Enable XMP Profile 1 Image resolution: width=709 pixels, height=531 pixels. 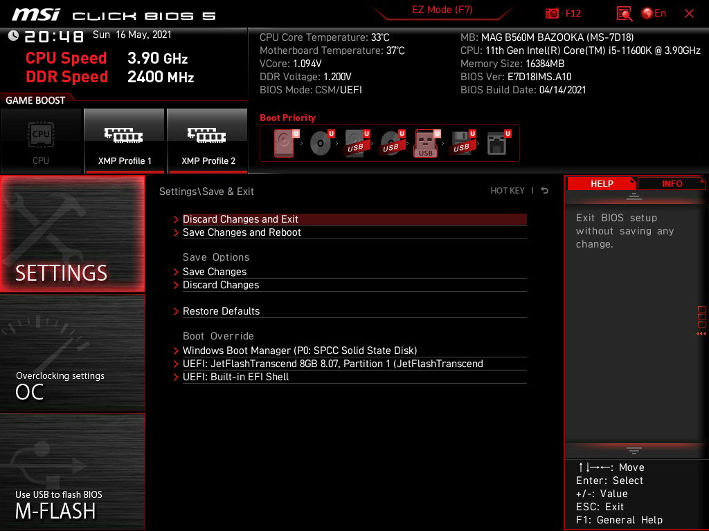[x=125, y=141]
